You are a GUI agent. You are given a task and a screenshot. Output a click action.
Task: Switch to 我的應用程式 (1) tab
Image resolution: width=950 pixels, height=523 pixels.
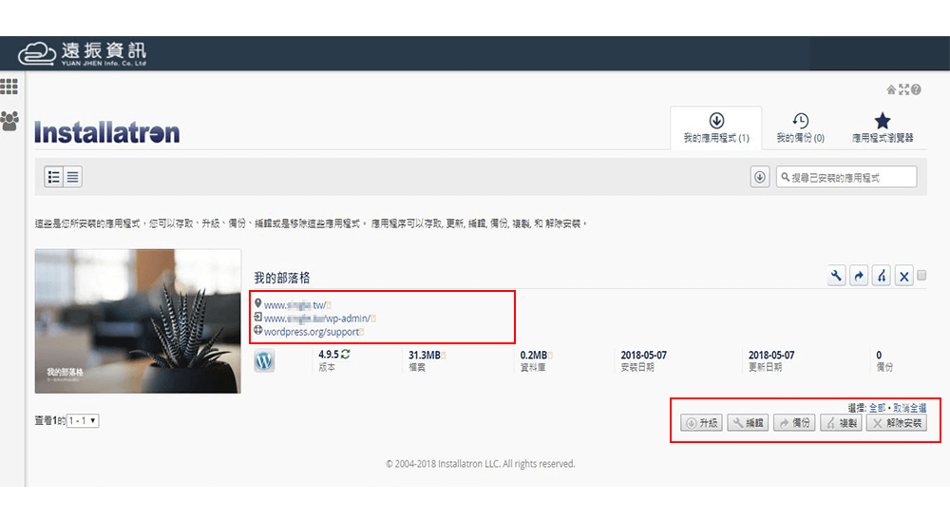pyautogui.click(x=716, y=128)
